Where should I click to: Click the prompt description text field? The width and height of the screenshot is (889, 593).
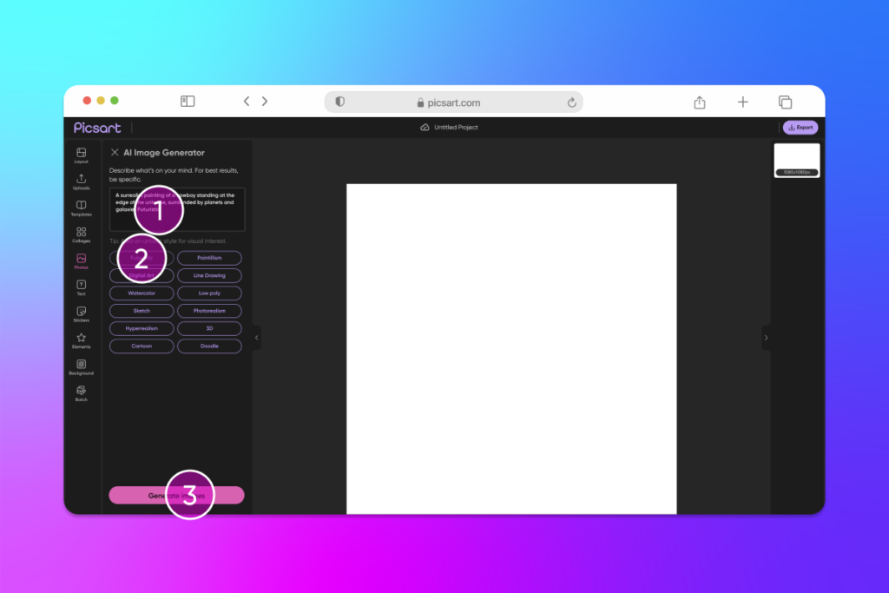(176, 208)
